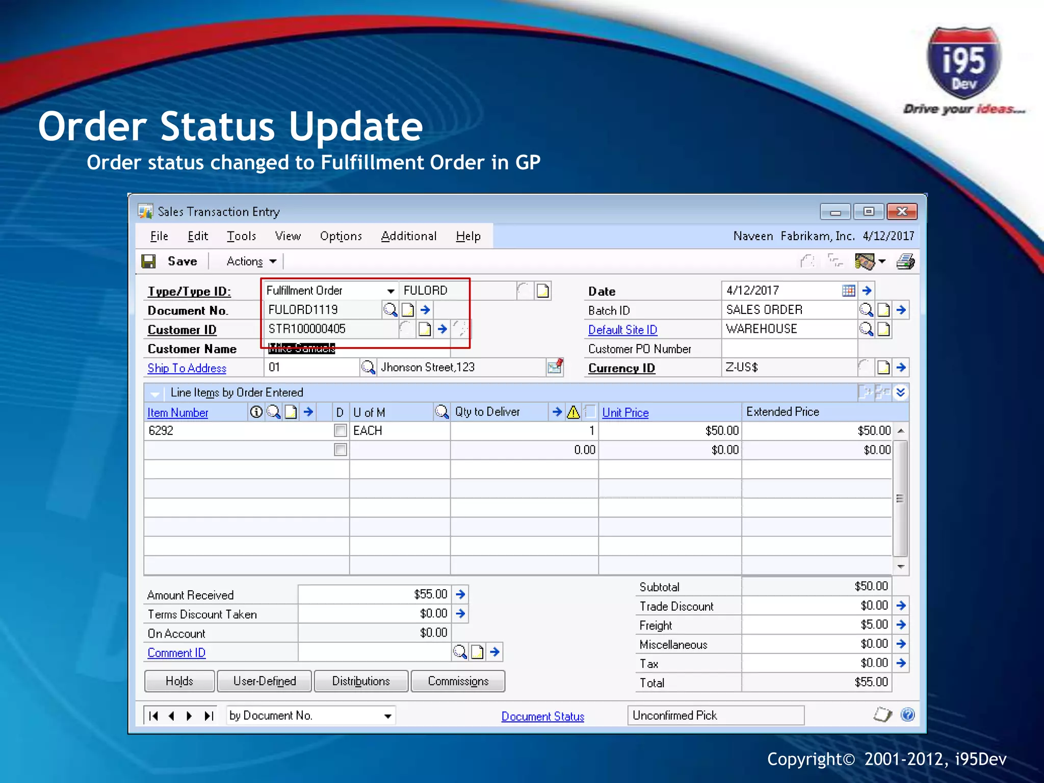The height and width of the screenshot is (783, 1044).
Task: Click Type ID note icon beside FULORD
Action: [543, 291]
